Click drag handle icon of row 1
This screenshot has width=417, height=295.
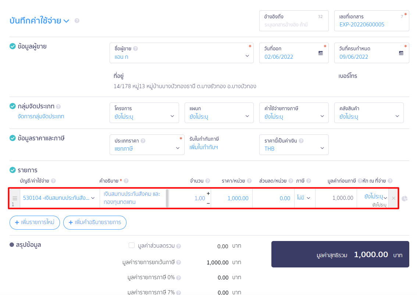click(15, 198)
